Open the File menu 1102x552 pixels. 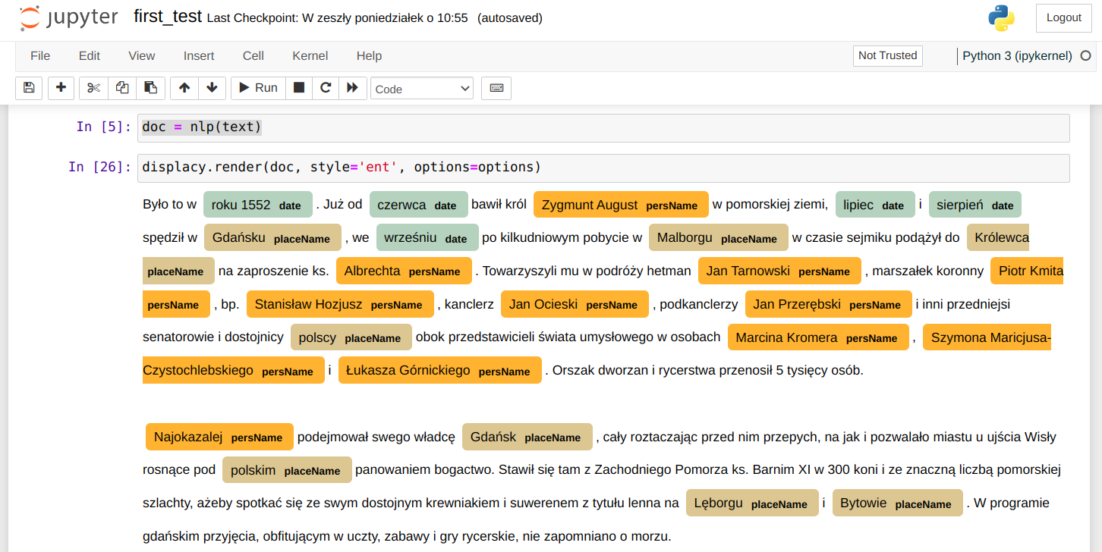point(40,56)
